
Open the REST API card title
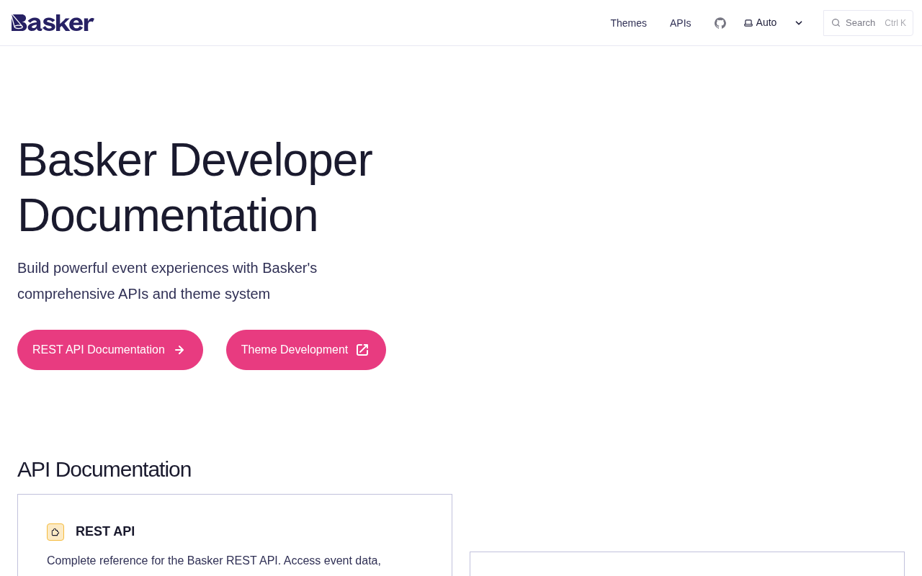pyautogui.click(x=105, y=531)
